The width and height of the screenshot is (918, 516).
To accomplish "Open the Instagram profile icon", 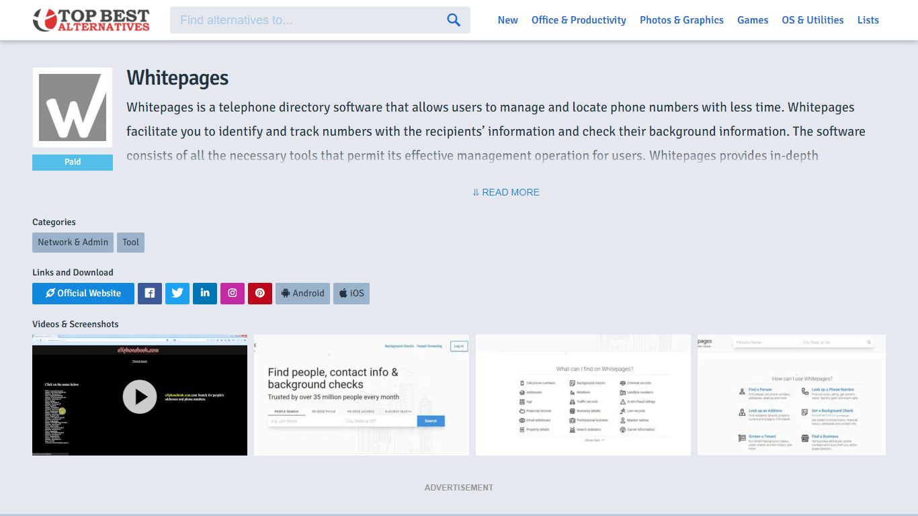I will pos(233,294).
